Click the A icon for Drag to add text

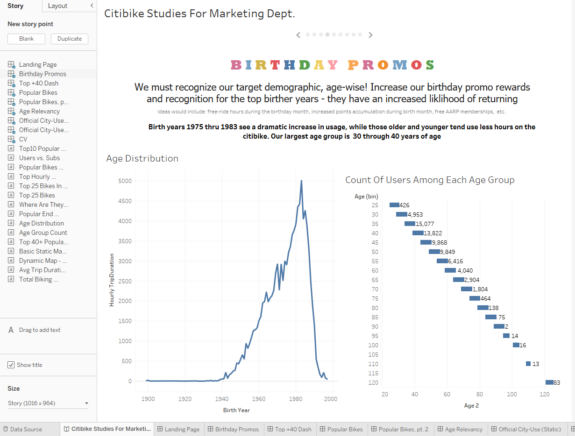tap(11, 330)
